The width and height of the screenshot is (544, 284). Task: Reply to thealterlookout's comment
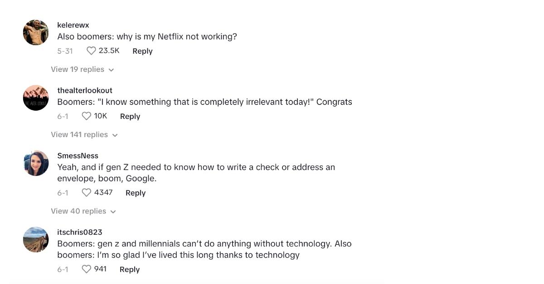point(130,116)
